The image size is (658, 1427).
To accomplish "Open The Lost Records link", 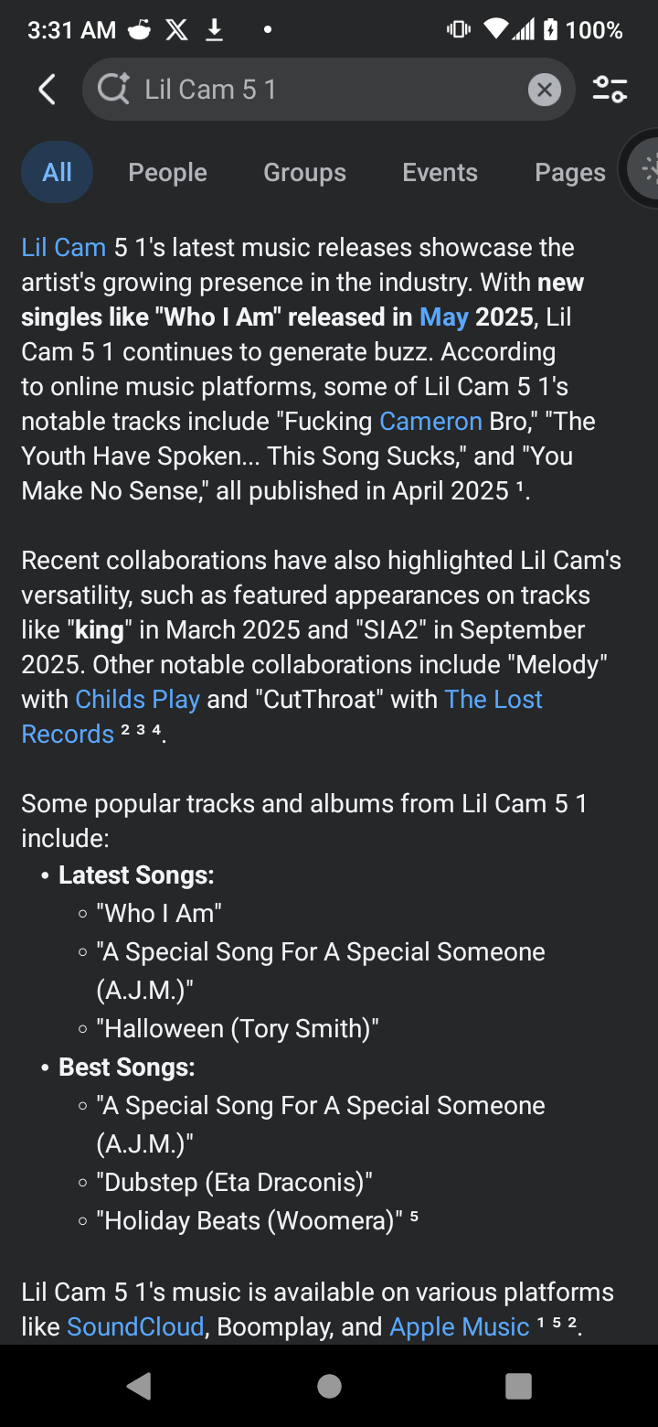I will pyautogui.click(x=493, y=700).
